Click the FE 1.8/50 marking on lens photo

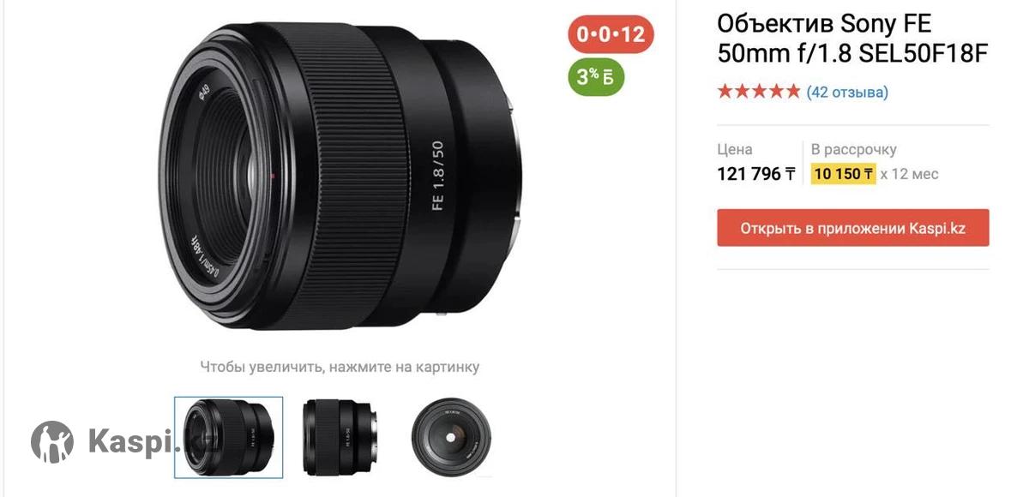click(438, 175)
